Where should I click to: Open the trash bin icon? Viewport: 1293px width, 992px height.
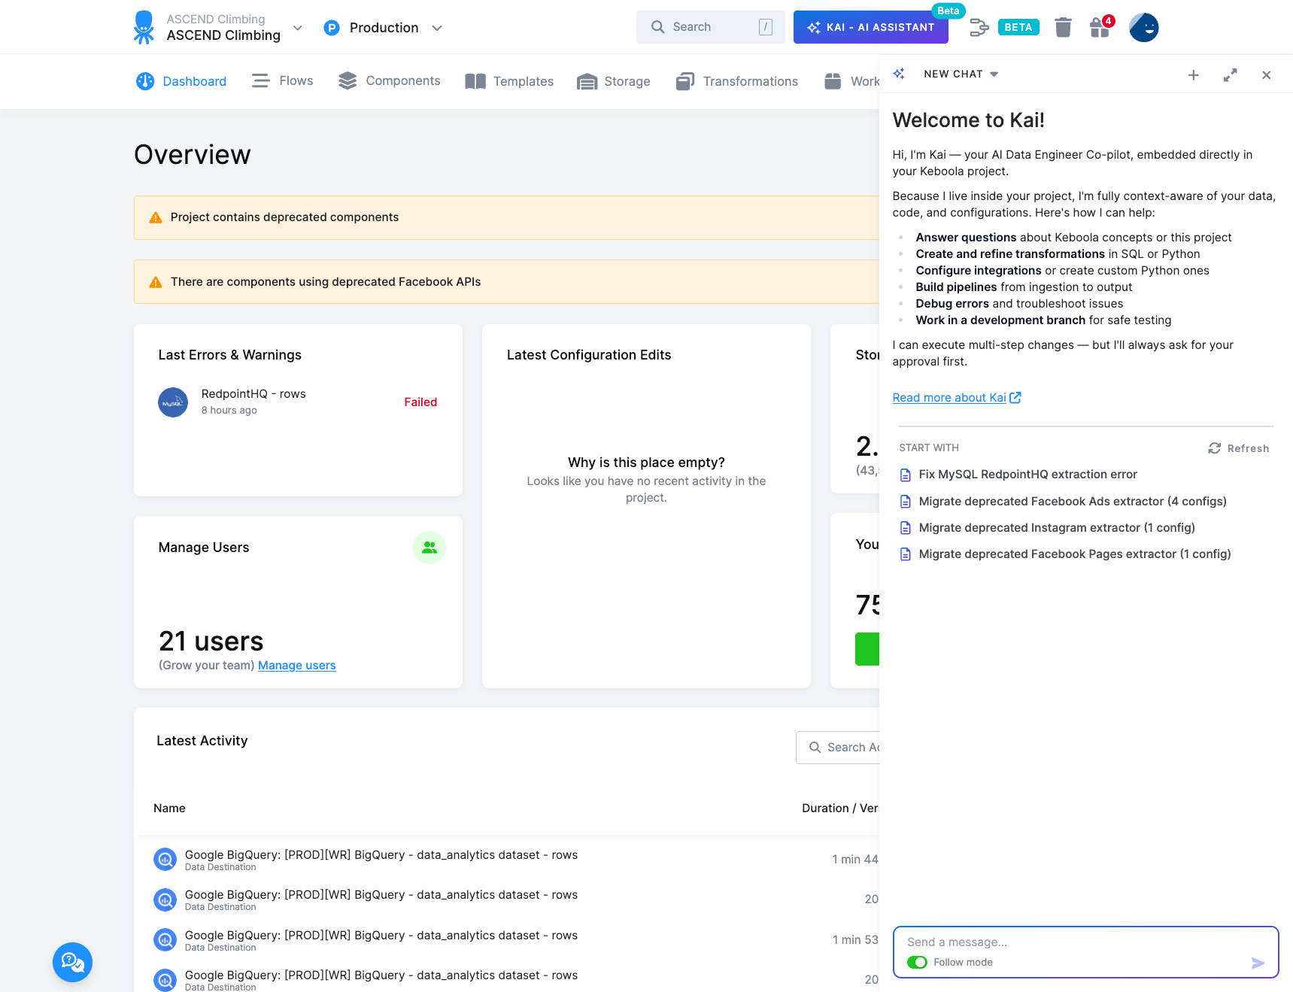[1062, 28]
